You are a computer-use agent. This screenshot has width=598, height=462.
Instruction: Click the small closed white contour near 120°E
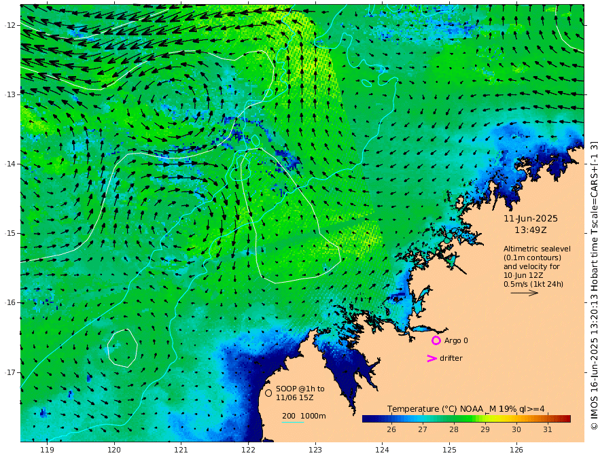(x=122, y=348)
